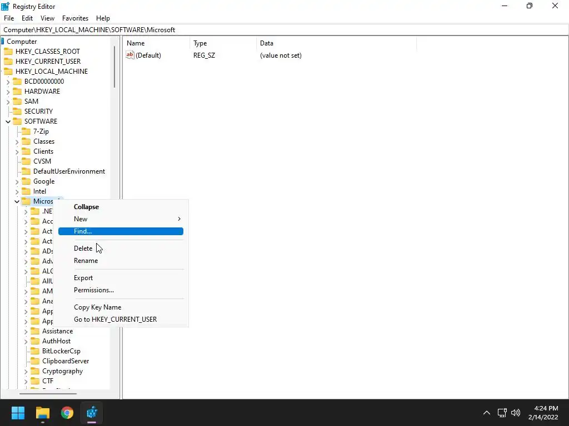Screen dimensions: 569x426
Task: Click the Clients folder icon
Action: click(26, 151)
